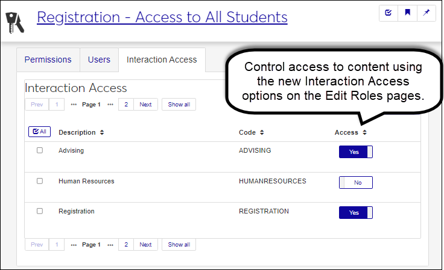
Task: Check the Registration row checkbox
Action: click(40, 211)
